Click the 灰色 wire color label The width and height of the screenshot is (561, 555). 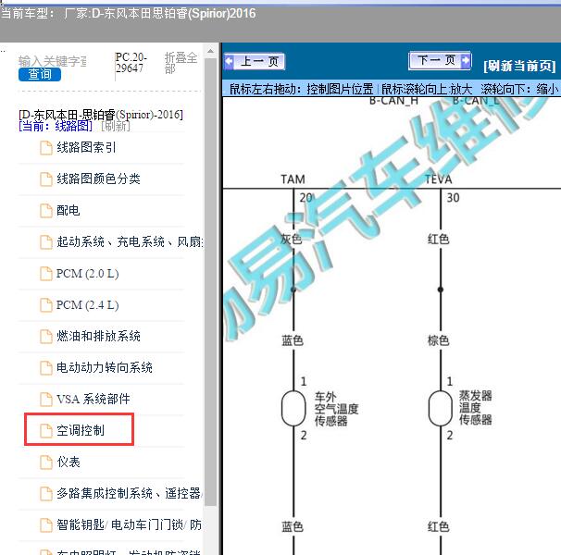(x=292, y=239)
